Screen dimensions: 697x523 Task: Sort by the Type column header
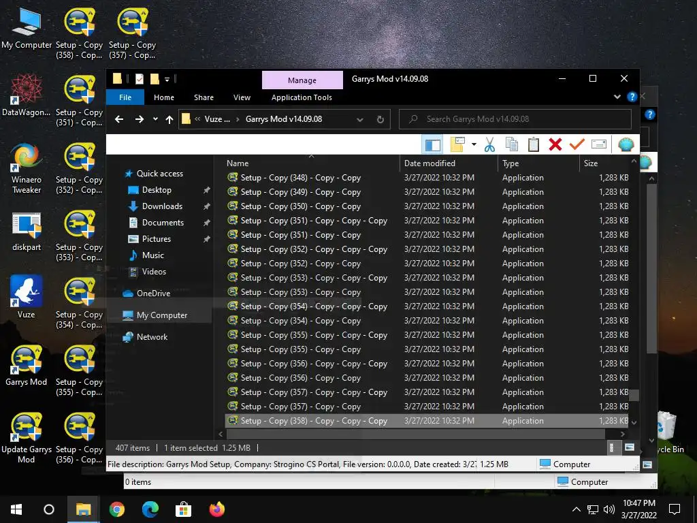click(539, 163)
